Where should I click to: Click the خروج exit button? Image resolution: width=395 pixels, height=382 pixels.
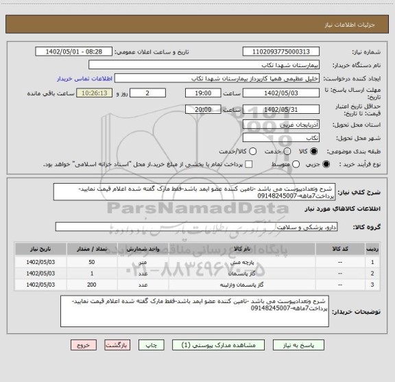[x=84, y=345]
